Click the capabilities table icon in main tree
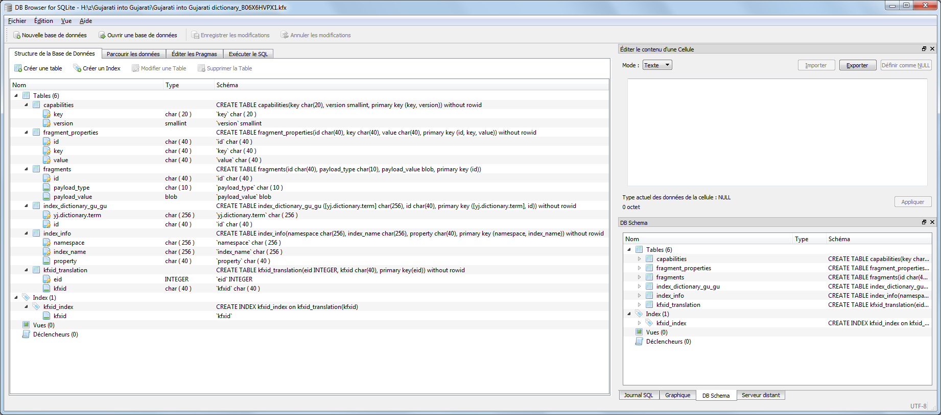Viewport: 941px width, 415px height. (x=36, y=105)
